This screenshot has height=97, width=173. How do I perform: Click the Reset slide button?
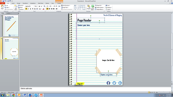(20, 7)
